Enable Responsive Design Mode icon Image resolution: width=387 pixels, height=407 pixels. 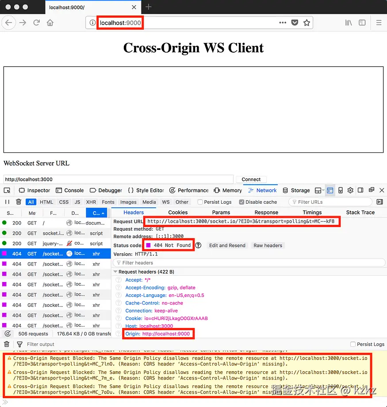click(340, 190)
